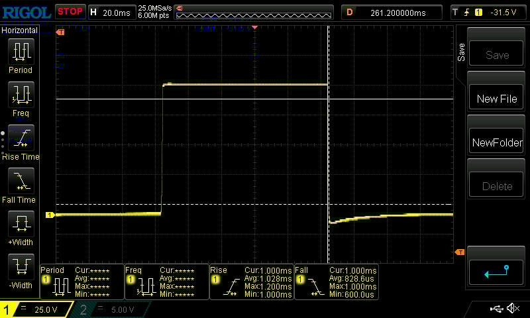530x318 pixels.
Task: Click the Save button
Action: [x=497, y=55]
